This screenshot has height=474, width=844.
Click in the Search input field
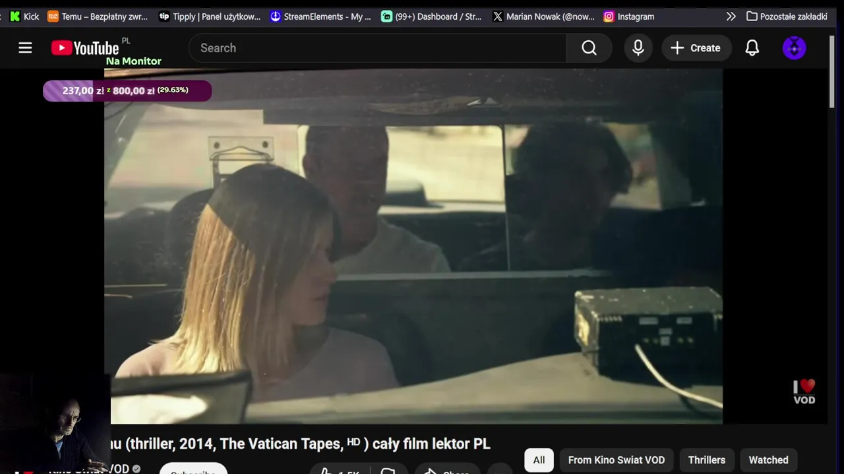377,48
